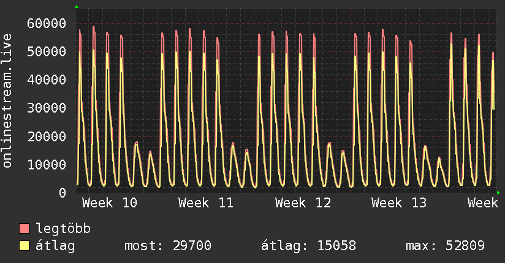Click the most: 29700 value

(168, 246)
